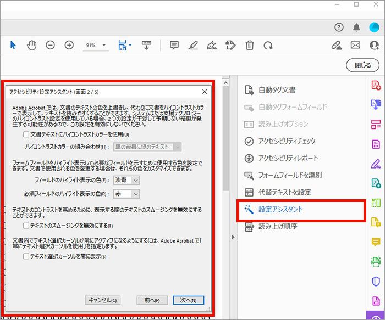Select 代替テキストを設定
The height and width of the screenshot is (320, 385).
pyautogui.click(x=278, y=192)
